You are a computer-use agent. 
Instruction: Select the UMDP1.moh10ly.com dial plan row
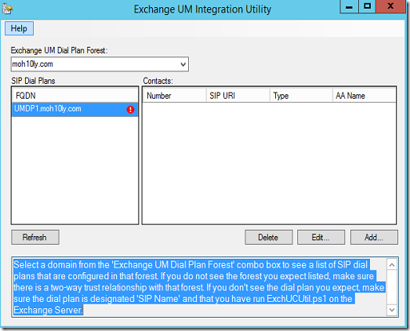point(74,109)
